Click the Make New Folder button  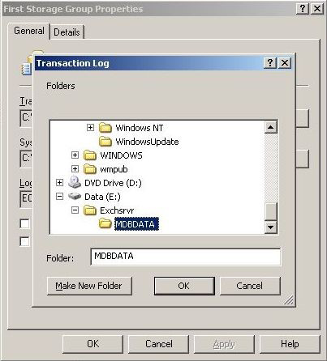(89, 286)
